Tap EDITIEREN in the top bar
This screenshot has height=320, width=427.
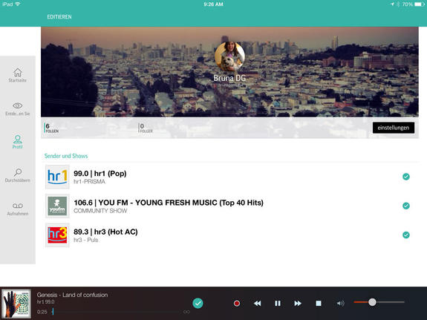(x=59, y=17)
